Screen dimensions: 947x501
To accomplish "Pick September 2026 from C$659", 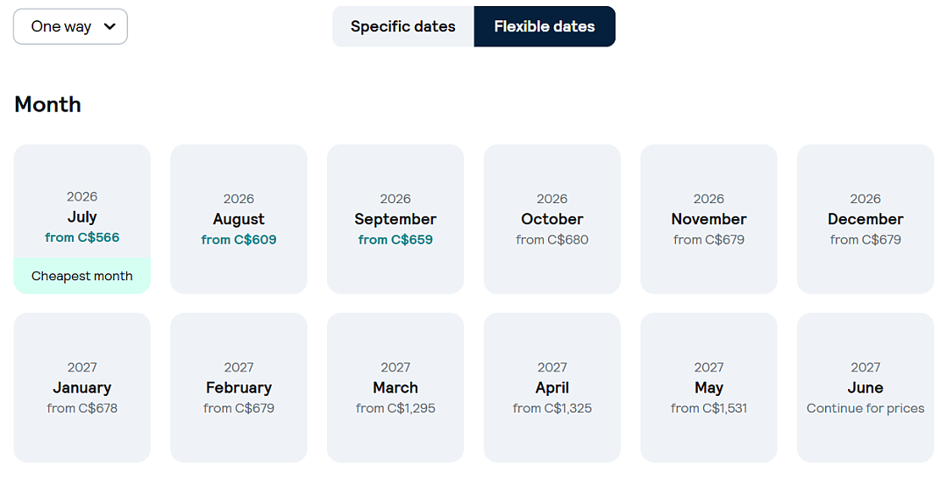I will point(395,219).
